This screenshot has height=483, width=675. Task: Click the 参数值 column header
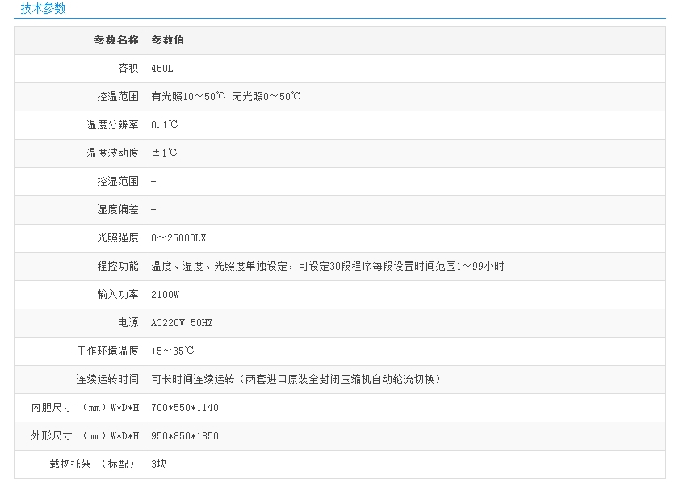click(168, 40)
